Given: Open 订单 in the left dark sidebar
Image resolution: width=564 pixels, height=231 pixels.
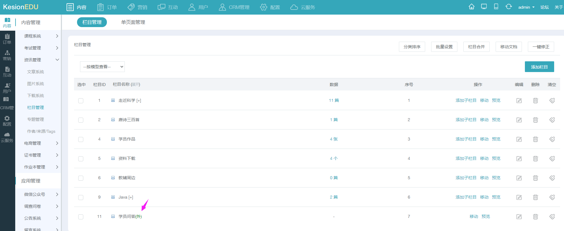Looking at the screenshot, I should pos(7,39).
